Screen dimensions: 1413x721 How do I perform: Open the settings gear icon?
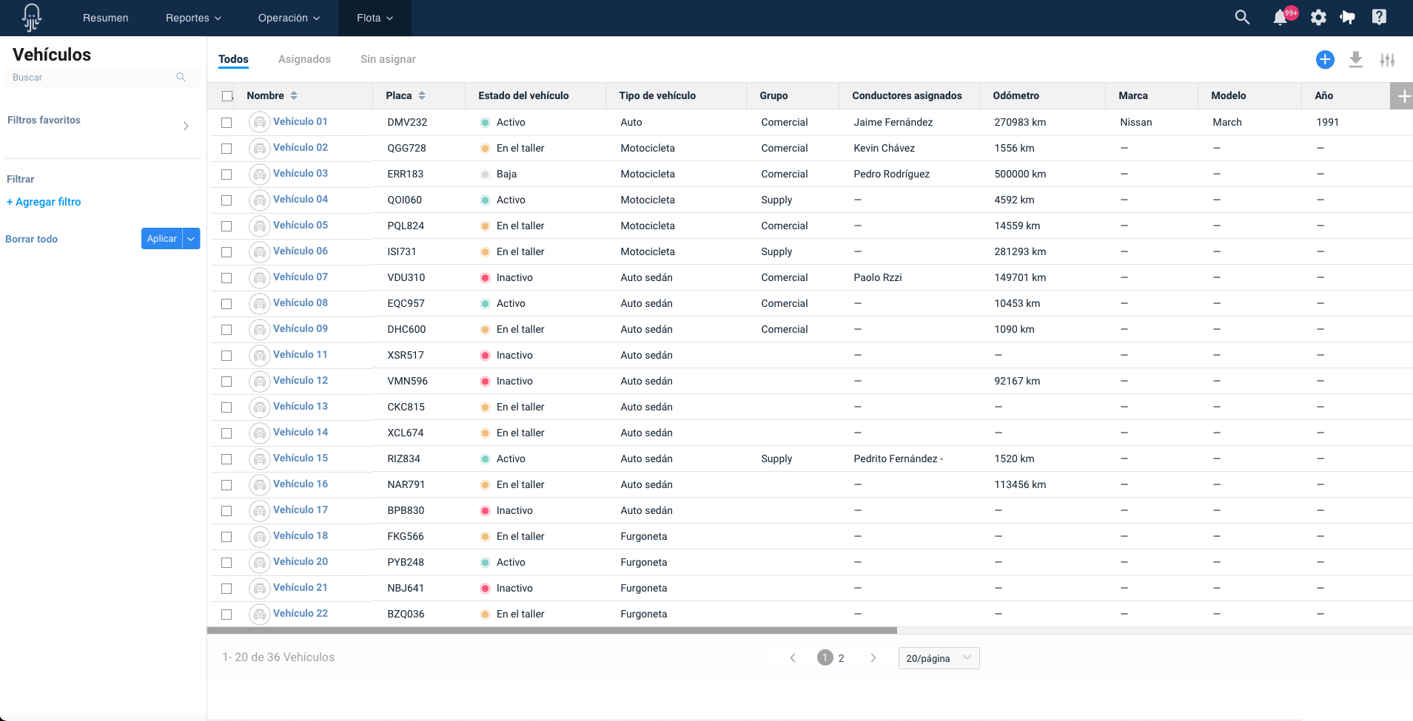point(1318,17)
